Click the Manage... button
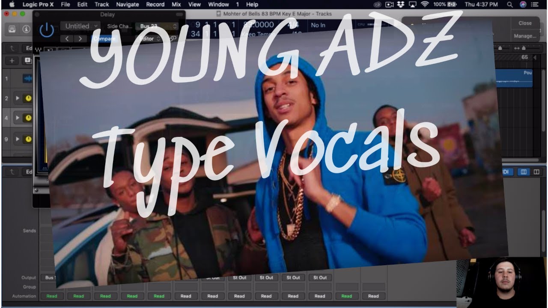Viewport: 548px width, 308px height. [x=525, y=36]
